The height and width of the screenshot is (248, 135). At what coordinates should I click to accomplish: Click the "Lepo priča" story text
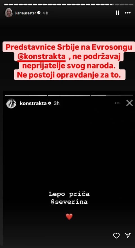click(69, 194)
